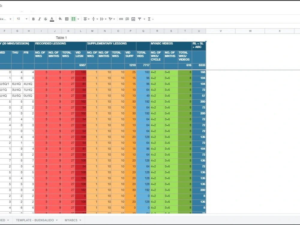
Task: Select column V header
Action: pyautogui.click(x=220, y=31)
